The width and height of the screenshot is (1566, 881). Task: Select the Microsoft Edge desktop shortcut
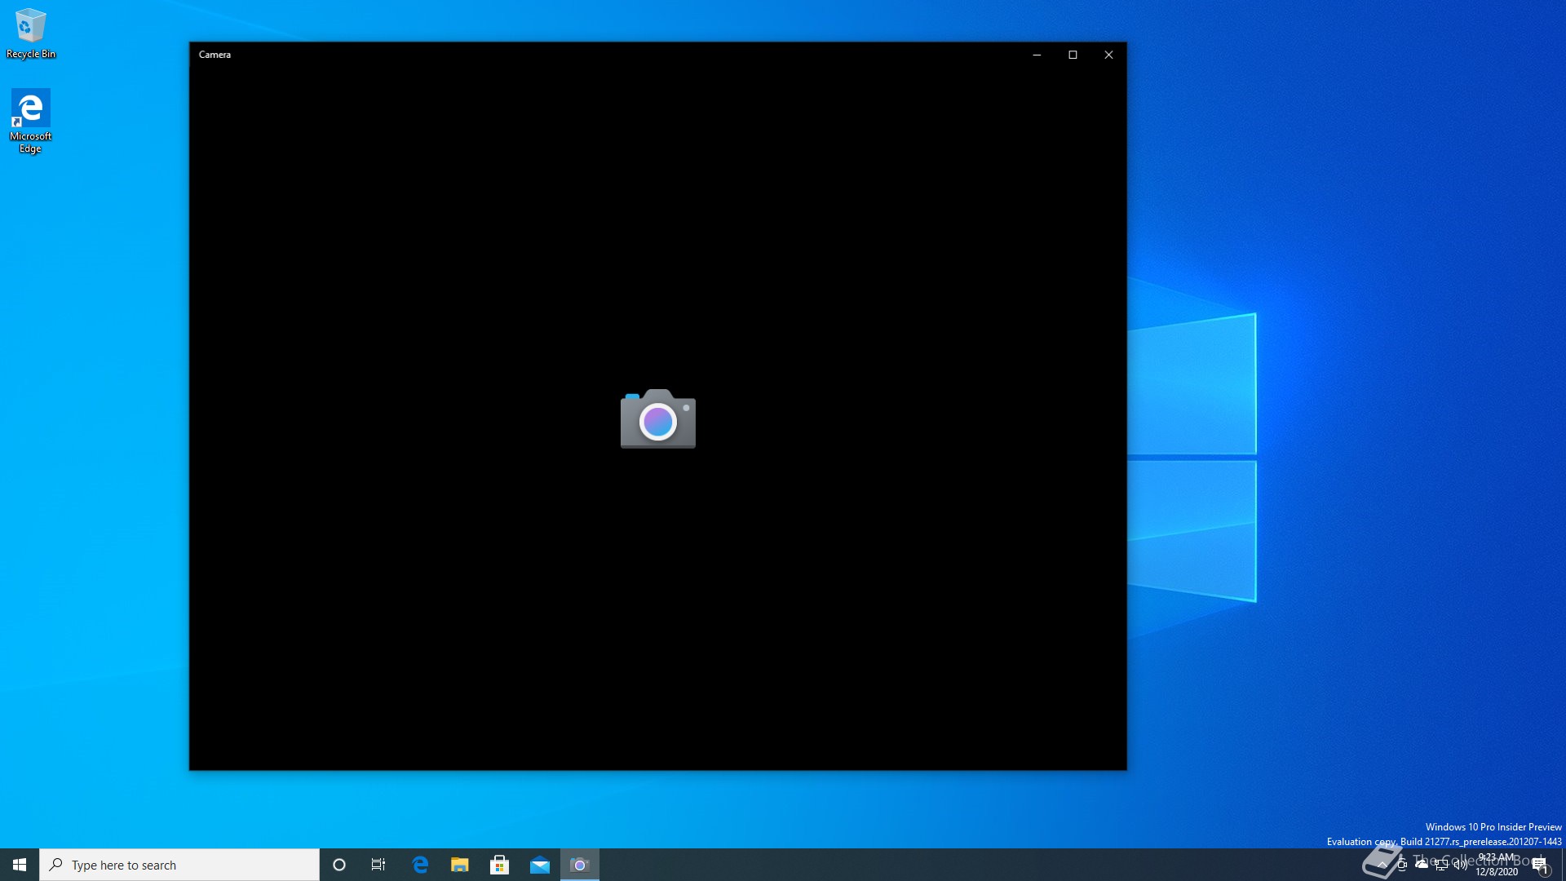click(30, 121)
